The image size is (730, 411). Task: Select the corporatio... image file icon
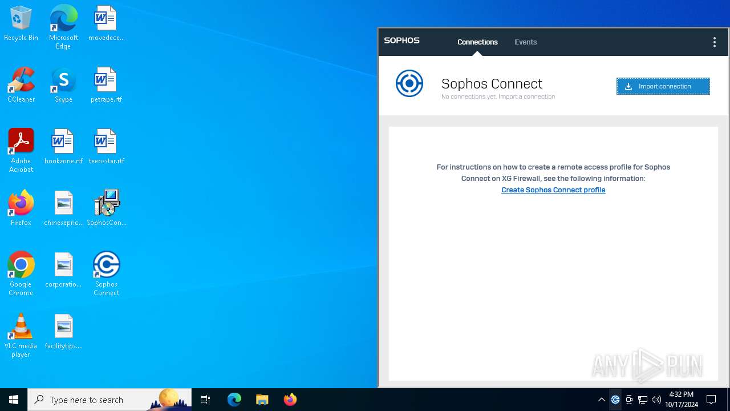tap(63, 271)
